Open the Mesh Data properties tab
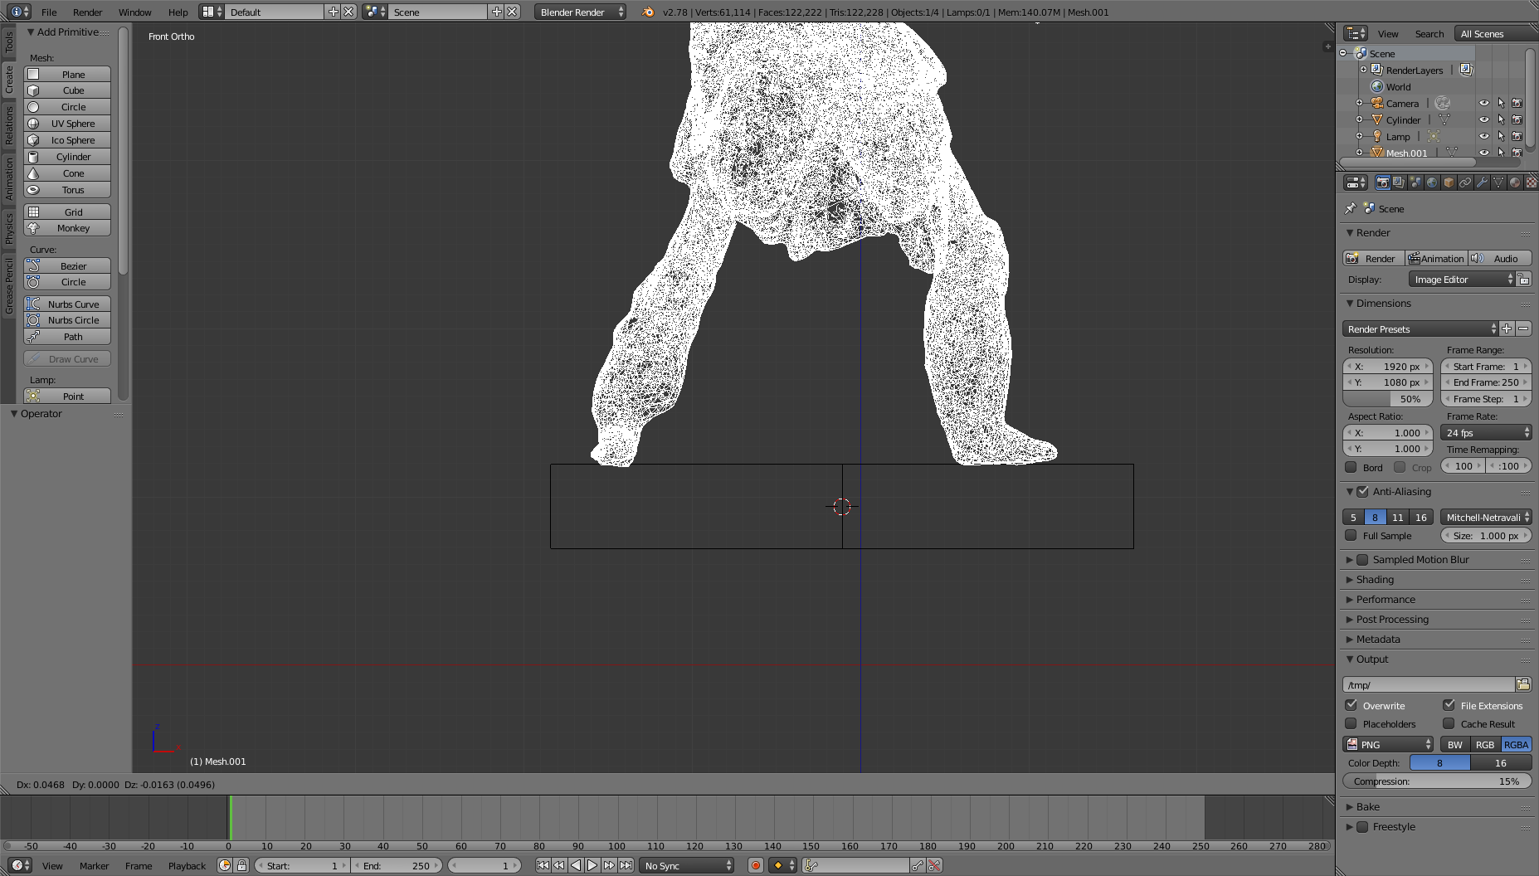The image size is (1539, 876). [1498, 182]
